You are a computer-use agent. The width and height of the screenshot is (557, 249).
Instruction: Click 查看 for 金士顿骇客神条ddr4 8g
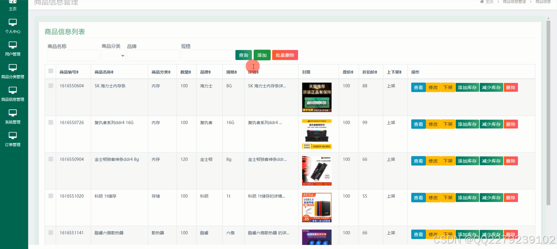coord(418,161)
